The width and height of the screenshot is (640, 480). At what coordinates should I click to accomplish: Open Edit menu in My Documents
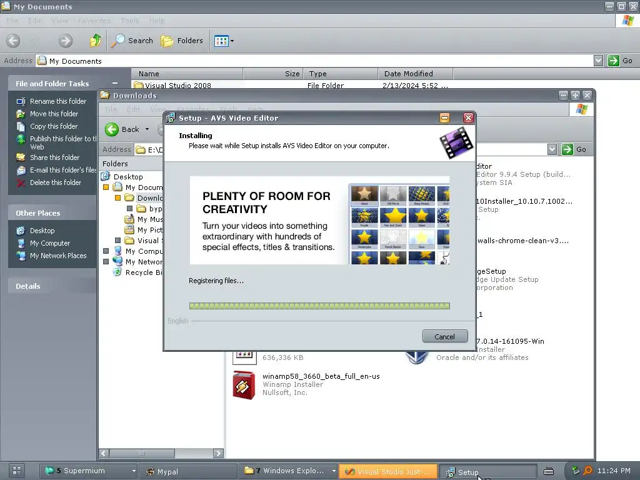click(x=35, y=21)
